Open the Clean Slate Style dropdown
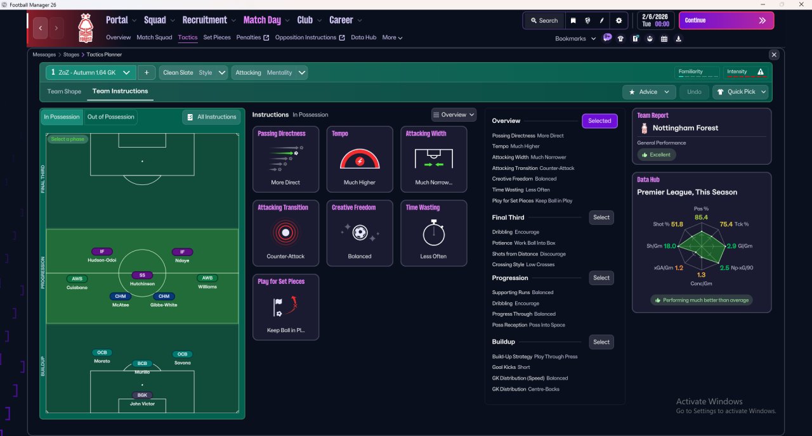812x436 pixels. click(x=193, y=72)
